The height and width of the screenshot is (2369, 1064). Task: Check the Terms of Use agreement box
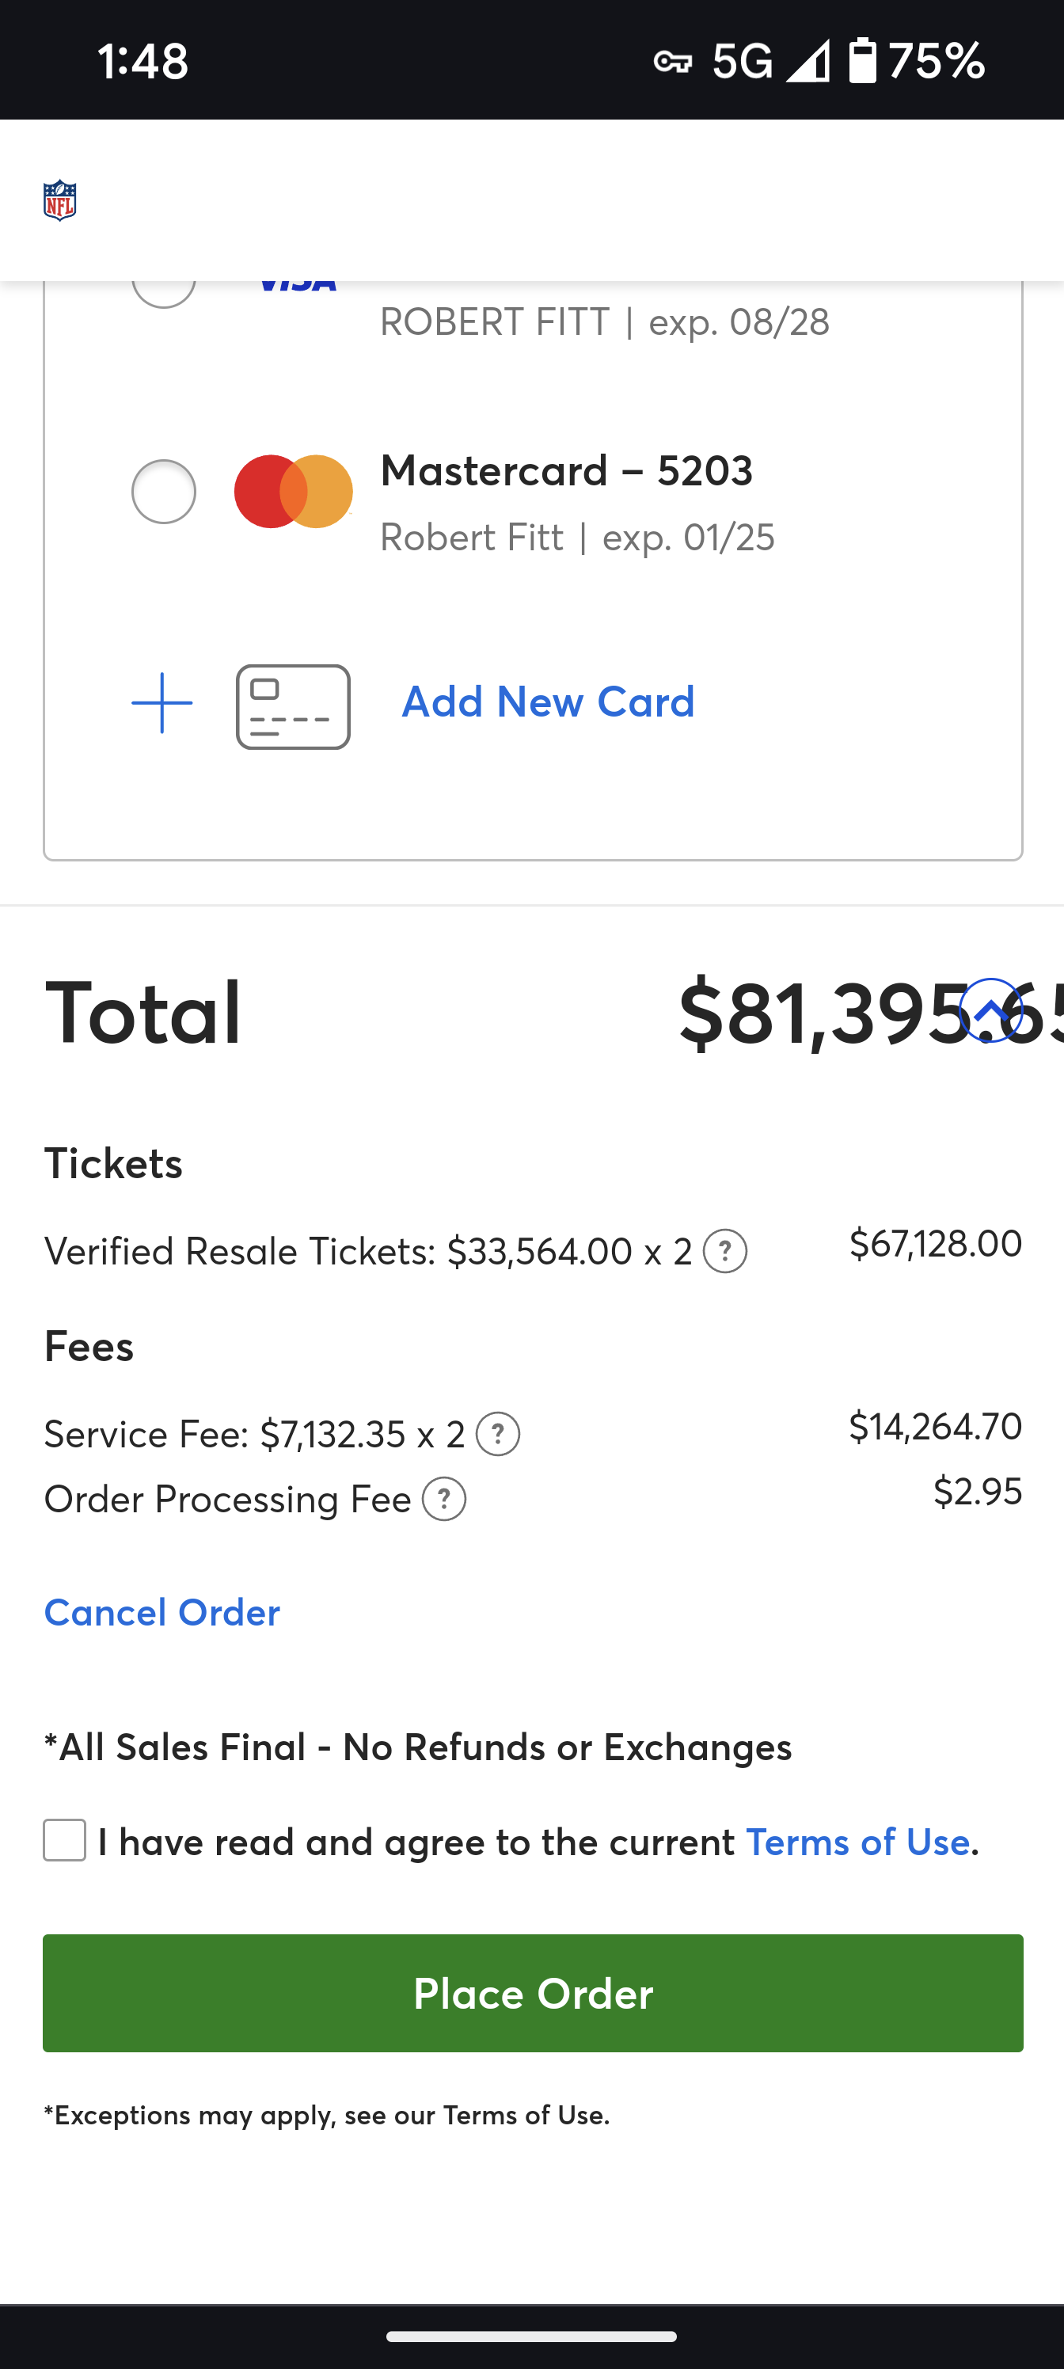click(x=65, y=1841)
